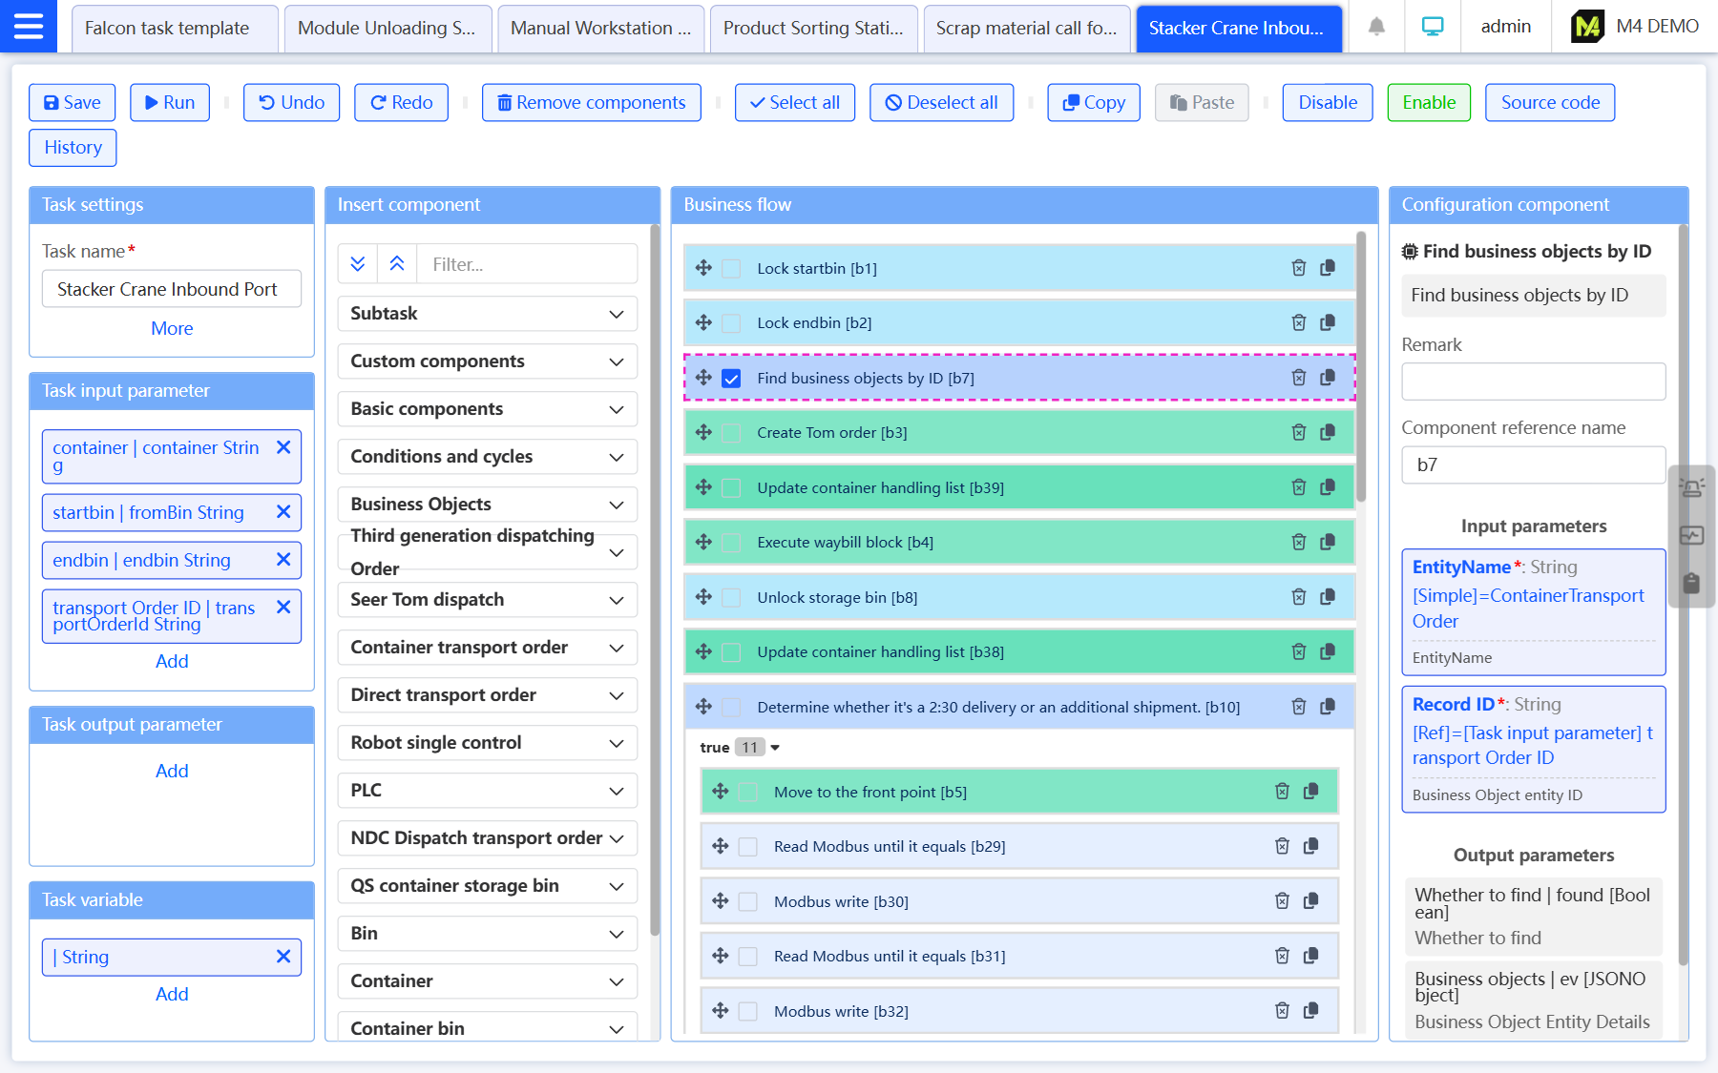Viewport: 1718px width, 1073px height.
Task: Remove the startbin input parameter
Action: (283, 512)
